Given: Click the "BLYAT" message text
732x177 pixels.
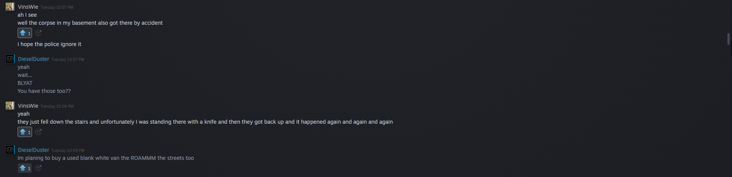Looking at the screenshot, I should pyautogui.click(x=25, y=83).
